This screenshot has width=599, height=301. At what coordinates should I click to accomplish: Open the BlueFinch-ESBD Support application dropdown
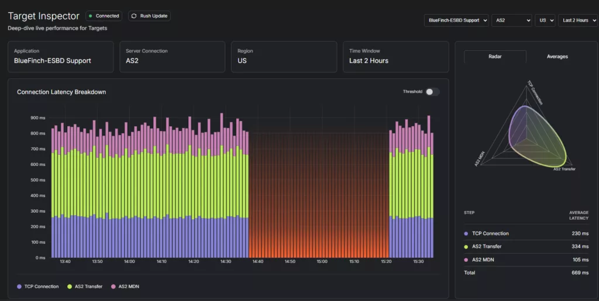click(x=456, y=20)
